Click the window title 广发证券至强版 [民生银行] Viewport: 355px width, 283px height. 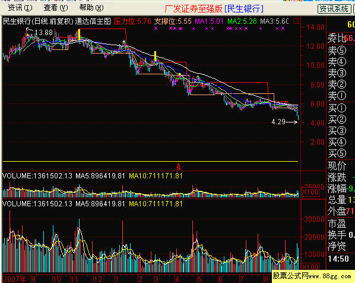point(214,8)
